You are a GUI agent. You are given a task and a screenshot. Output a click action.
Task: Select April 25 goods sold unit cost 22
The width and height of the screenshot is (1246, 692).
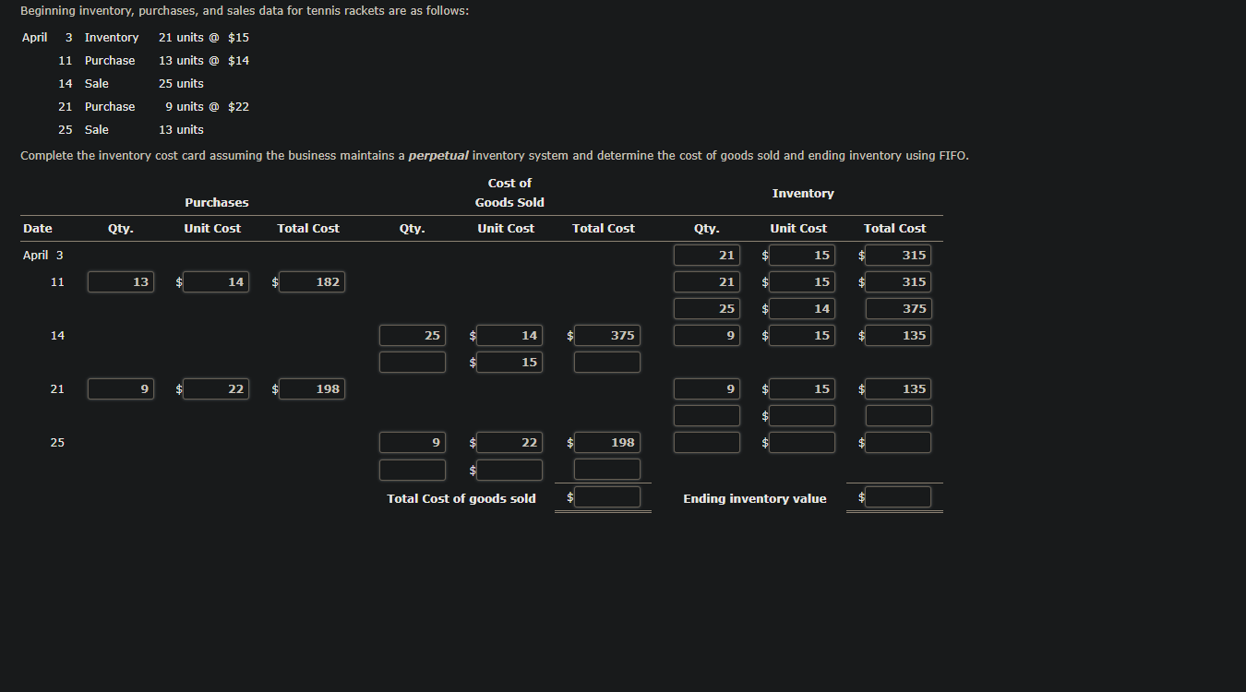509,443
